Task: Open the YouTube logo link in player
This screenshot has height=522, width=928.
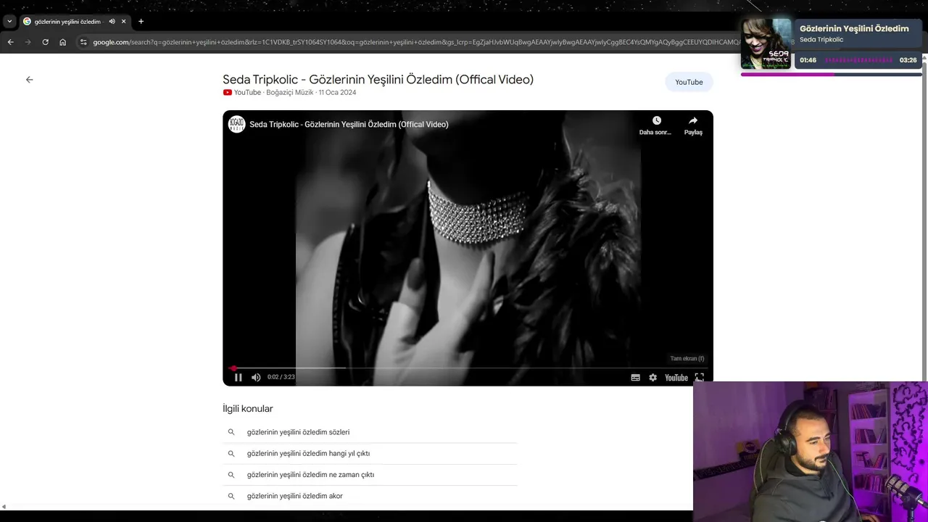Action: click(x=676, y=378)
